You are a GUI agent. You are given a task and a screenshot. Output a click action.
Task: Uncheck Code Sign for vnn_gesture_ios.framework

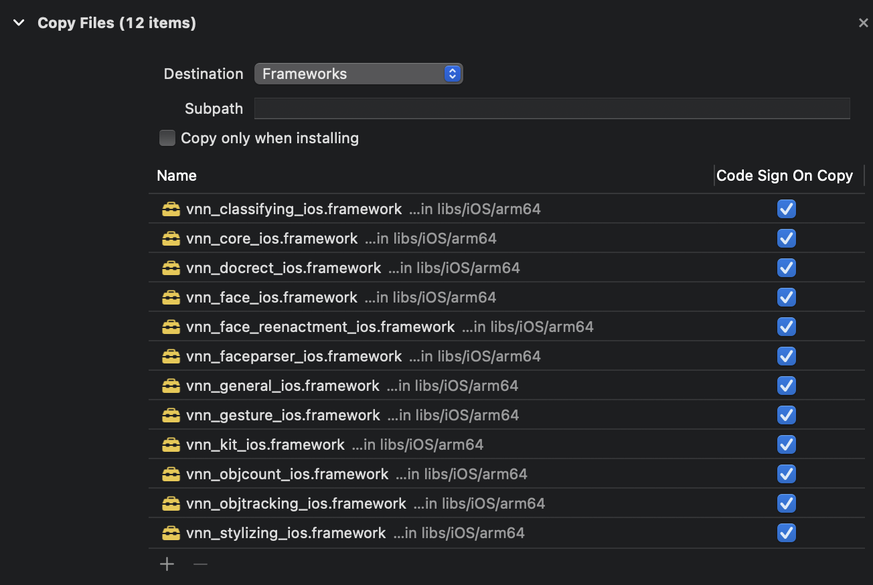787,416
